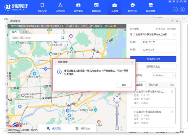Viewport: 188px width, 135px height.
Task: Click the 爱思助手 logo
Action: [x=16, y=7]
